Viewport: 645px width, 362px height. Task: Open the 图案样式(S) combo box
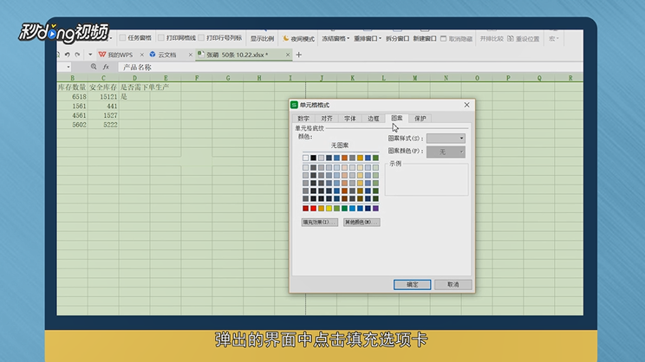point(446,139)
